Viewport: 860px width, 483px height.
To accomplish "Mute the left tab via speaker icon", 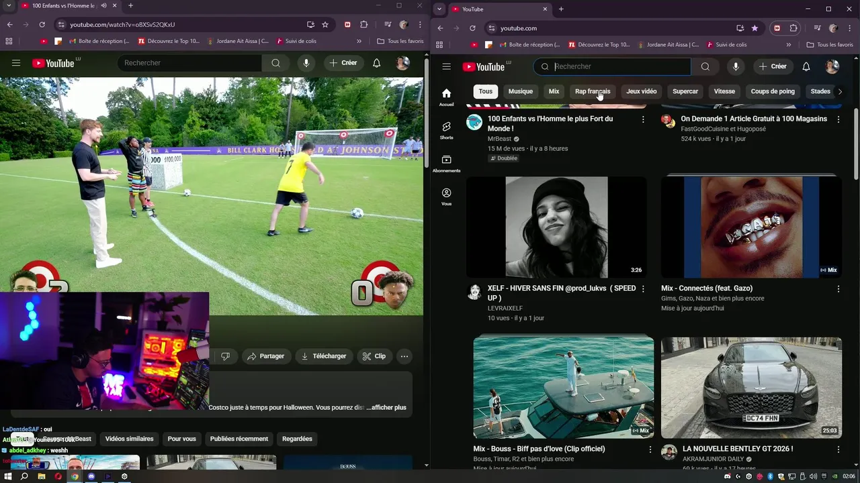I will [103, 5].
